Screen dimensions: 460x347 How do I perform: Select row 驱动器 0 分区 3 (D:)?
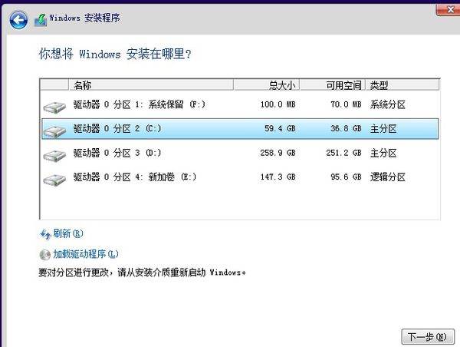click(x=240, y=153)
